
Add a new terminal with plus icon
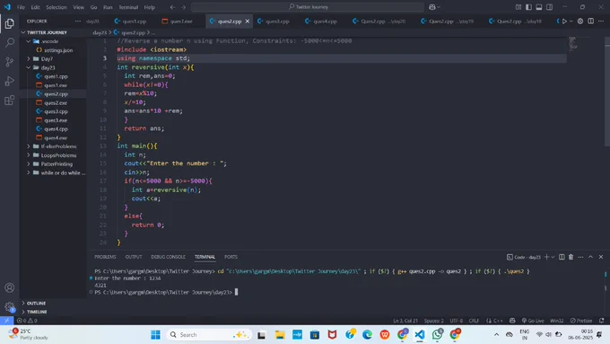point(546,257)
